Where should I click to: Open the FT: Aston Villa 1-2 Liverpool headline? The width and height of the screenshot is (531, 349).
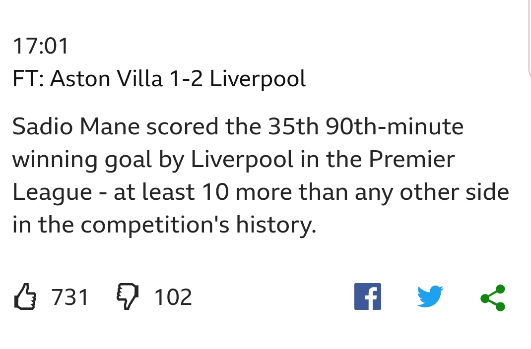point(159,79)
